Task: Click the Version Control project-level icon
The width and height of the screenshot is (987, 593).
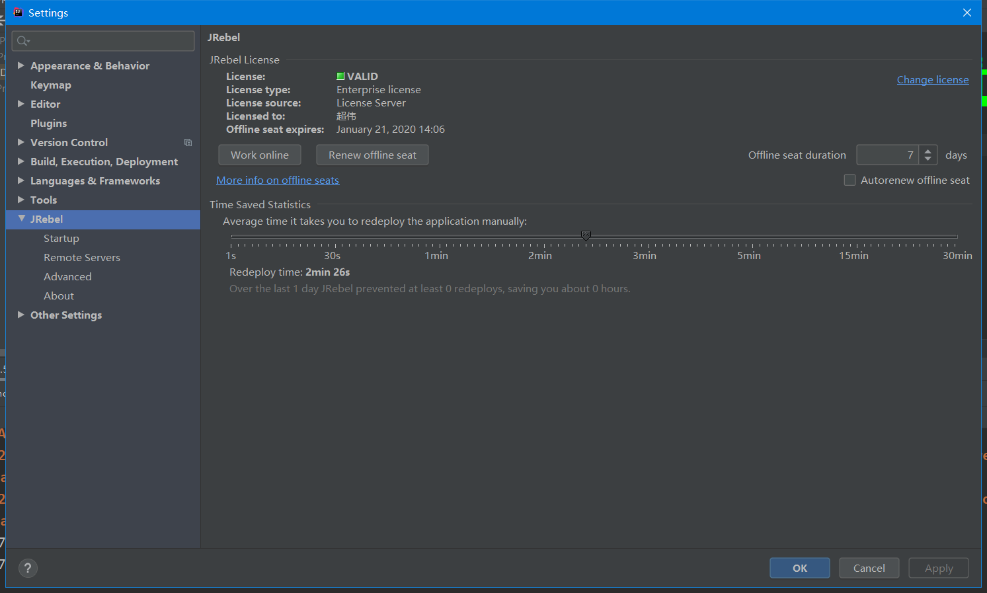Action: point(188,142)
